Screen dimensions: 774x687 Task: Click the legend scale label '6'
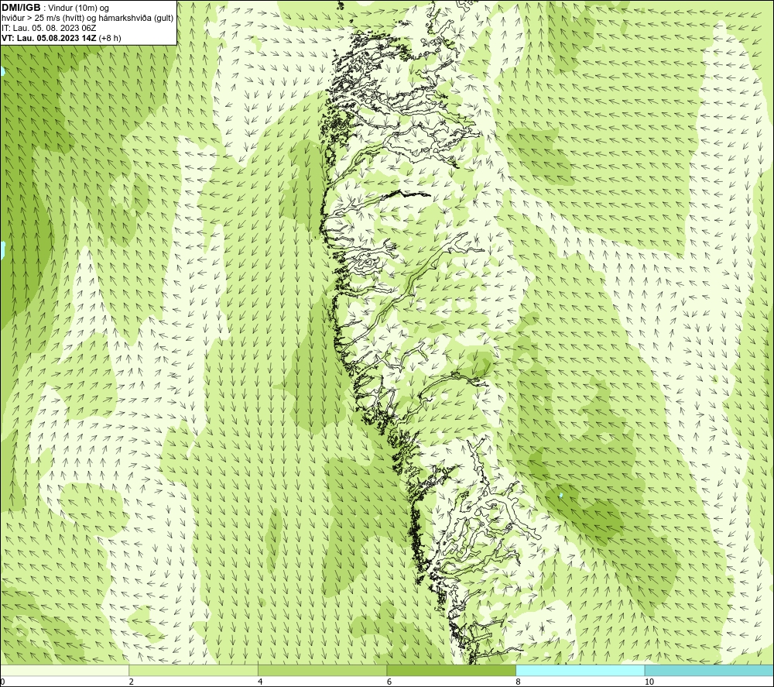click(389, 682)
